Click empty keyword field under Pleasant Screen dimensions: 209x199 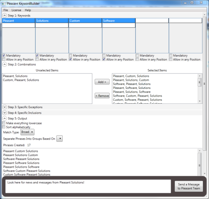[19, 25]
